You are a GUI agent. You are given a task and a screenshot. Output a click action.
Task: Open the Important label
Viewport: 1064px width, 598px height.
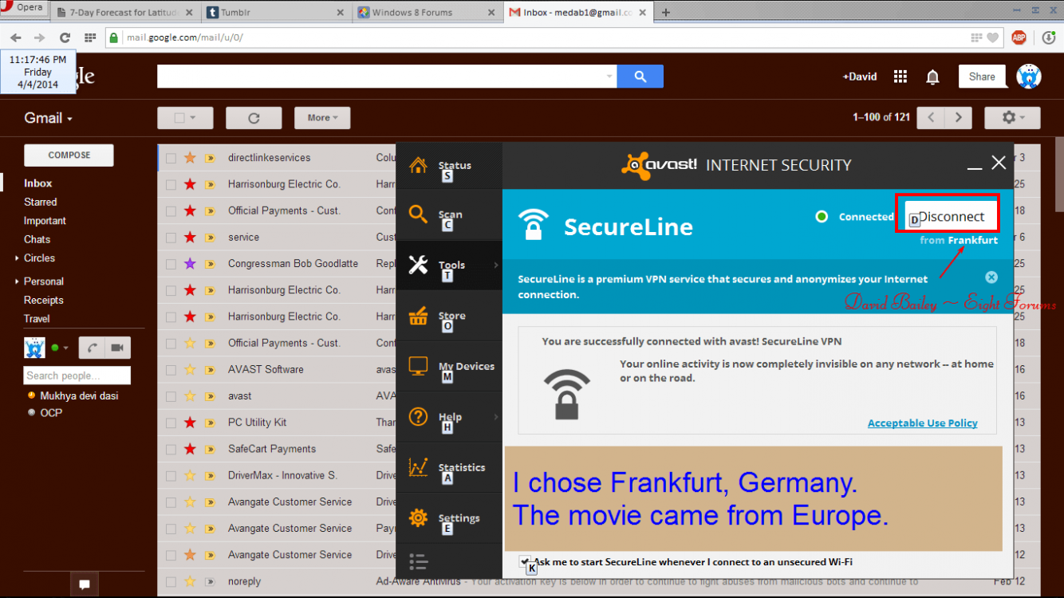coord(45,221)
